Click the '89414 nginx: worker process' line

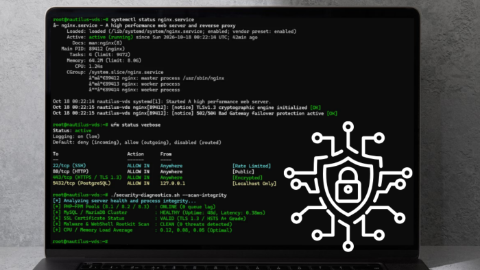coord(142,90)
